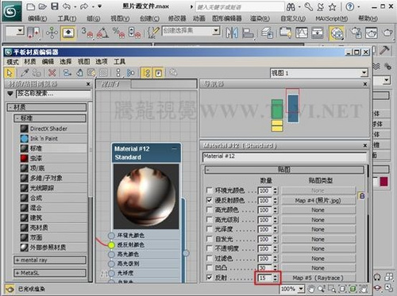
Task: Open the 材质 menu in Slate editor
Action: click(30, 62)
